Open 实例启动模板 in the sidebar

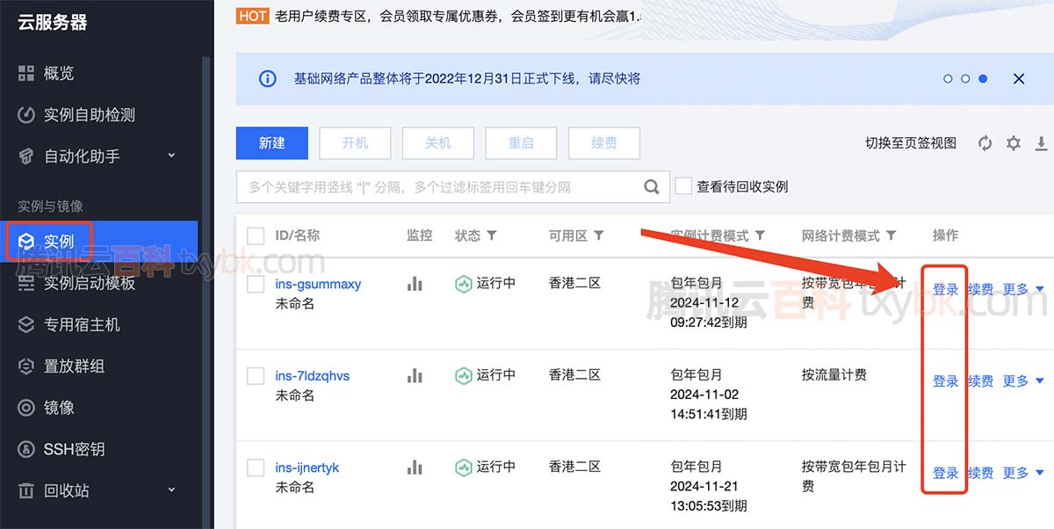tap(90, 283)
